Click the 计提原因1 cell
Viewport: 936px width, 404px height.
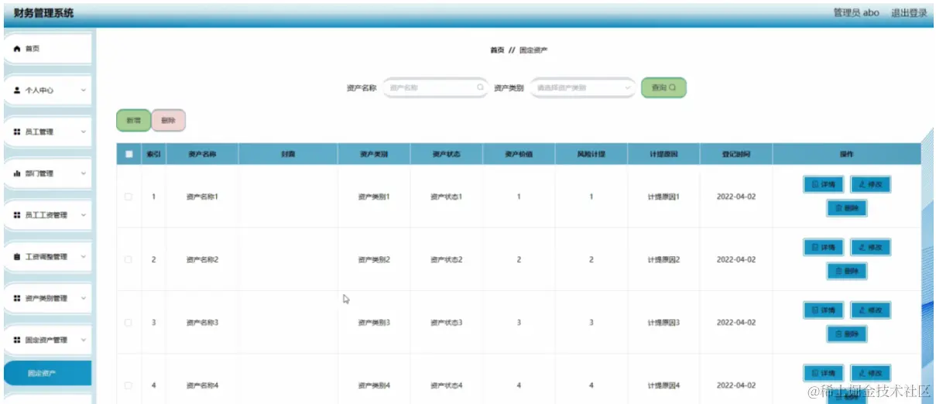click(663, 197)
